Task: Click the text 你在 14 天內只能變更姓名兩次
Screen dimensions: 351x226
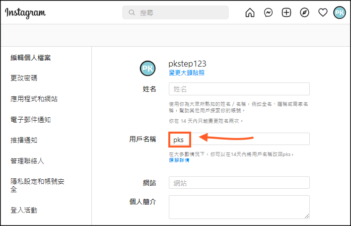Action: [x=206, y=121]
